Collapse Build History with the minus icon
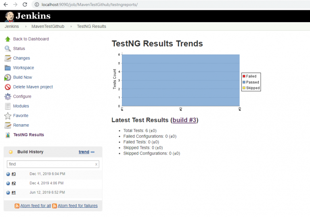 click(x=92, y=152)
